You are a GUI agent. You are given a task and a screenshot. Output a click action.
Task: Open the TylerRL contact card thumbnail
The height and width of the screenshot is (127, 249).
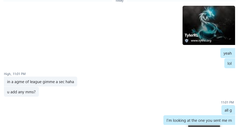click(209, 25)
